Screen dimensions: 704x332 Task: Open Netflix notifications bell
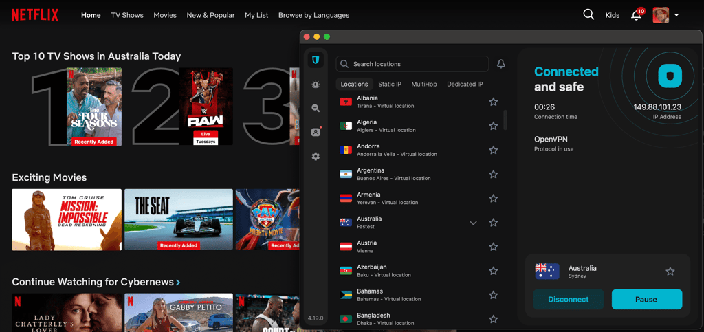tap(636, 15)
